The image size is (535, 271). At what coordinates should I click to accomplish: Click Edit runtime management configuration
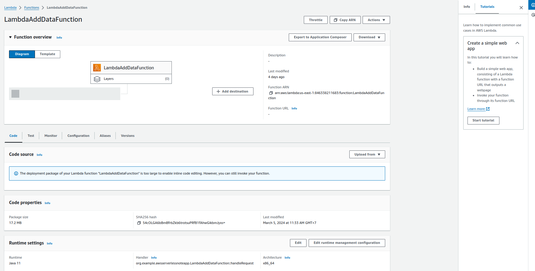coord(347,243)
